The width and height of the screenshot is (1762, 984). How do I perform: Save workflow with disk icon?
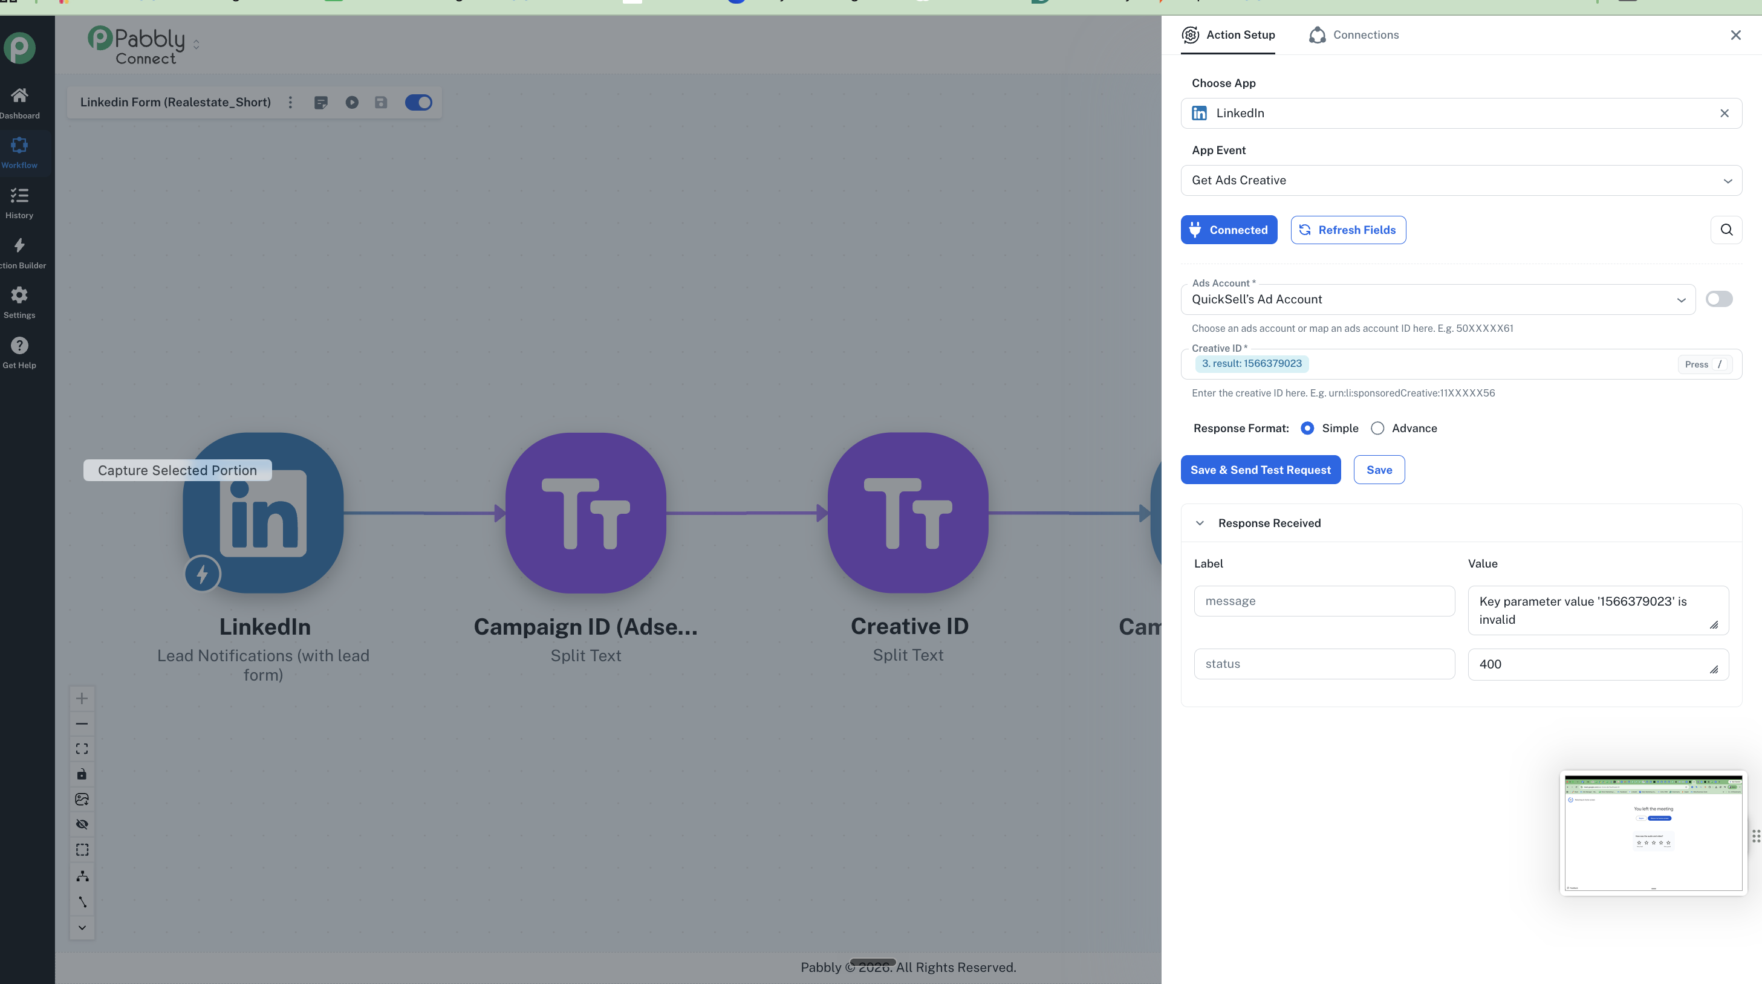[x=381, y=103]
